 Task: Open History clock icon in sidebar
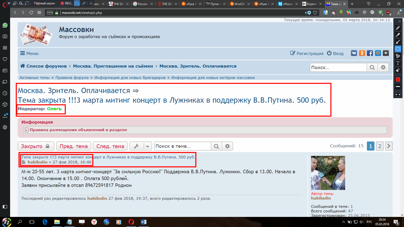click(5, 93)
